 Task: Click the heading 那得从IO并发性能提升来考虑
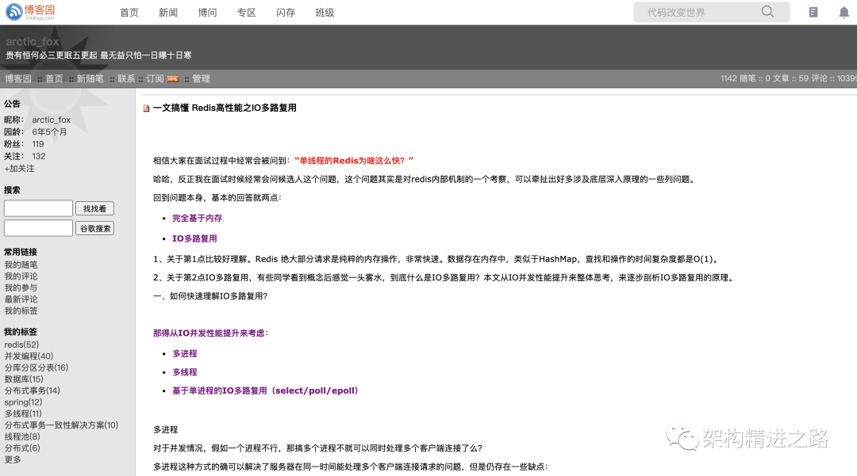210,333
